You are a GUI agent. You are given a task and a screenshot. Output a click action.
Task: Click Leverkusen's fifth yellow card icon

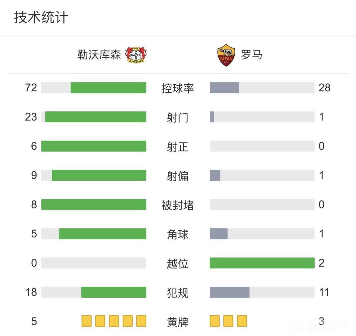click(x=141, y=321)
